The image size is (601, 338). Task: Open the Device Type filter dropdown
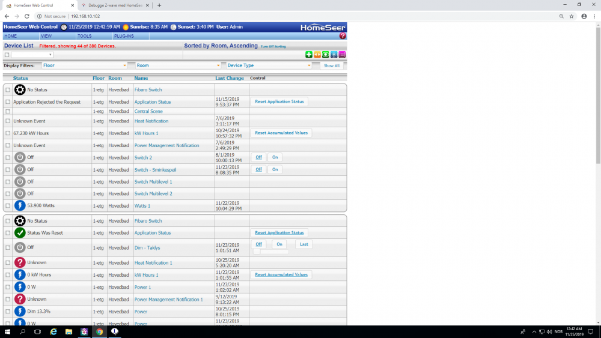click(269, 65)
